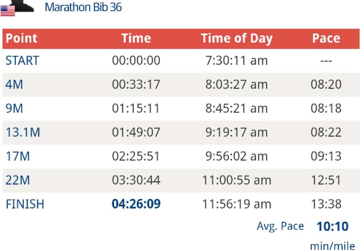Image resolution: width=361 pixels, height=251 pixels.
Task: Click the 11:56:19 am finish time of day
Action: [x=237, y=204]
